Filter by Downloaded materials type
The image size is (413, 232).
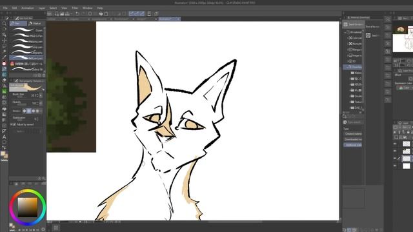click(x=353, y=139)
